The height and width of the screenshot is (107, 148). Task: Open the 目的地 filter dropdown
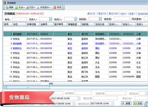click(x=100, y=19)
